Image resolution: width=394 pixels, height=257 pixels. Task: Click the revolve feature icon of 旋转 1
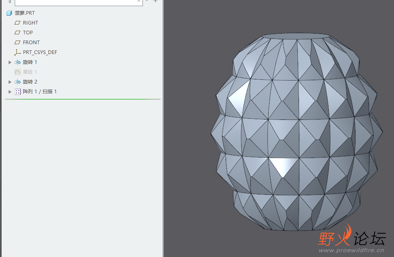tap(17, 62)
